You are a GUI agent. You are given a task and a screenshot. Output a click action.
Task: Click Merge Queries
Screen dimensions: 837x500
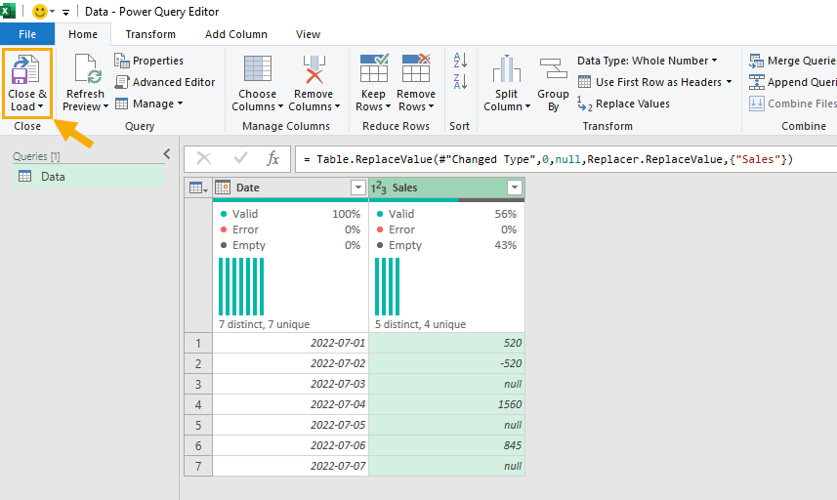click(792, 61)
